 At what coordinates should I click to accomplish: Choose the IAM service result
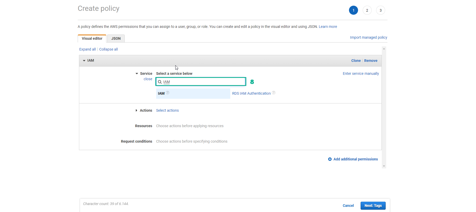pyautogui.click(x=193, y=94)
